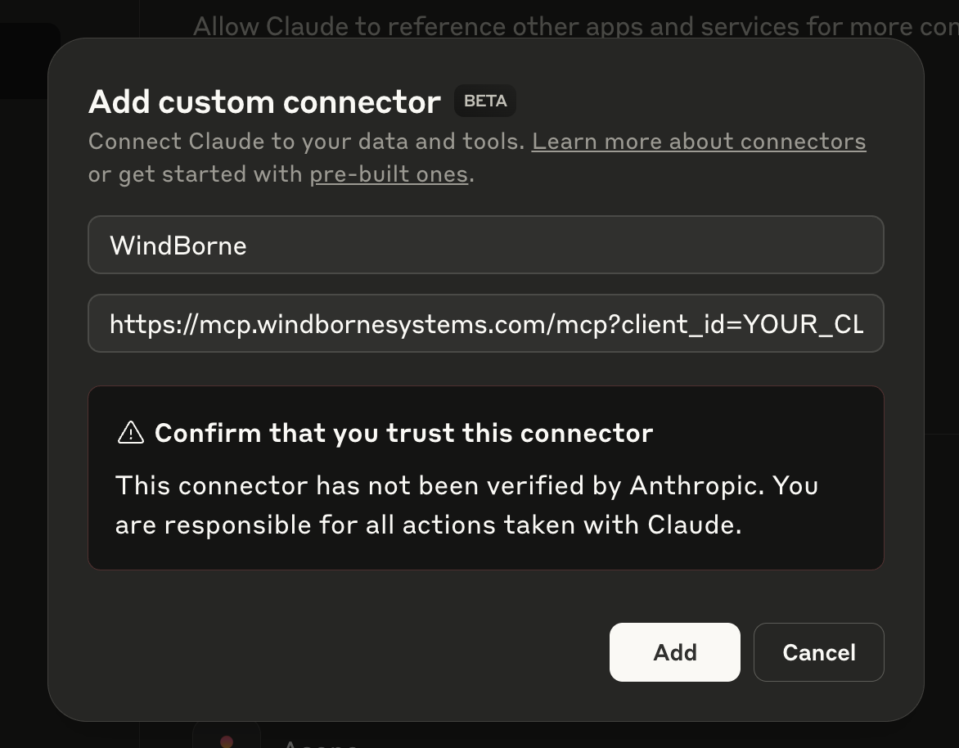Click the BETA badge next to the title
The image size is (959, 748).
pyautogui.click(x=484, y=100)
